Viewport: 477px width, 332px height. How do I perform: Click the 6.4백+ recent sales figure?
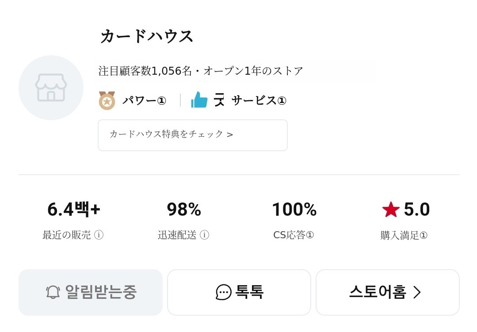(74, 210)
